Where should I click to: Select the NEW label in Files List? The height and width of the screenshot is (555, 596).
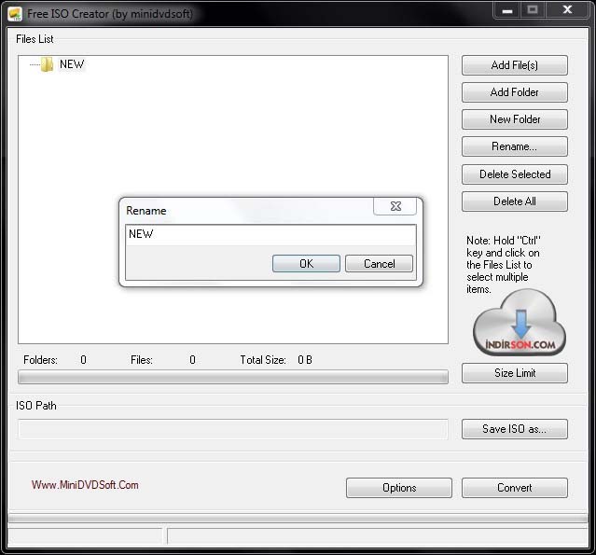pyautogui.click(x=72, y=64)
